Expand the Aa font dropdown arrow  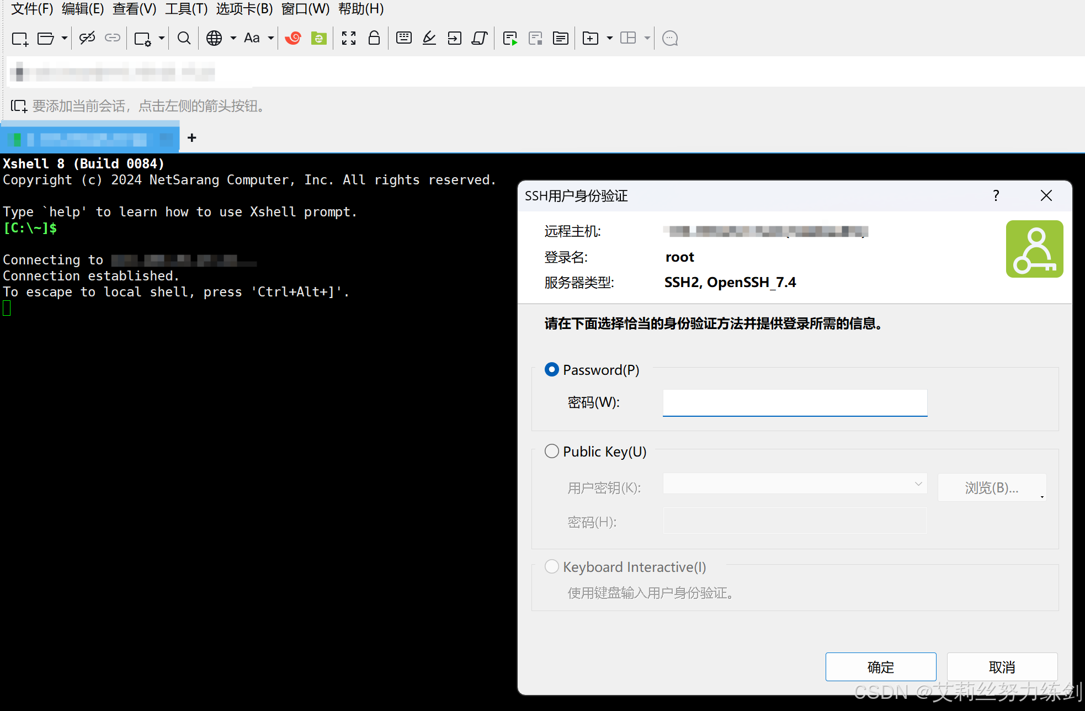click(x=271, y=38)
